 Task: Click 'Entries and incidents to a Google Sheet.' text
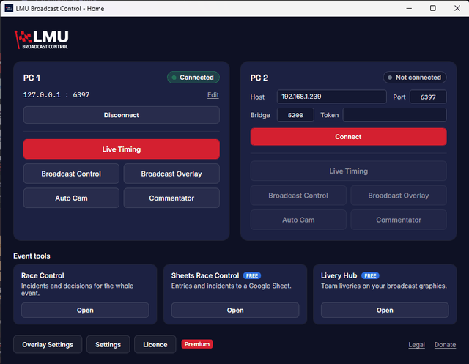[232, 286]
